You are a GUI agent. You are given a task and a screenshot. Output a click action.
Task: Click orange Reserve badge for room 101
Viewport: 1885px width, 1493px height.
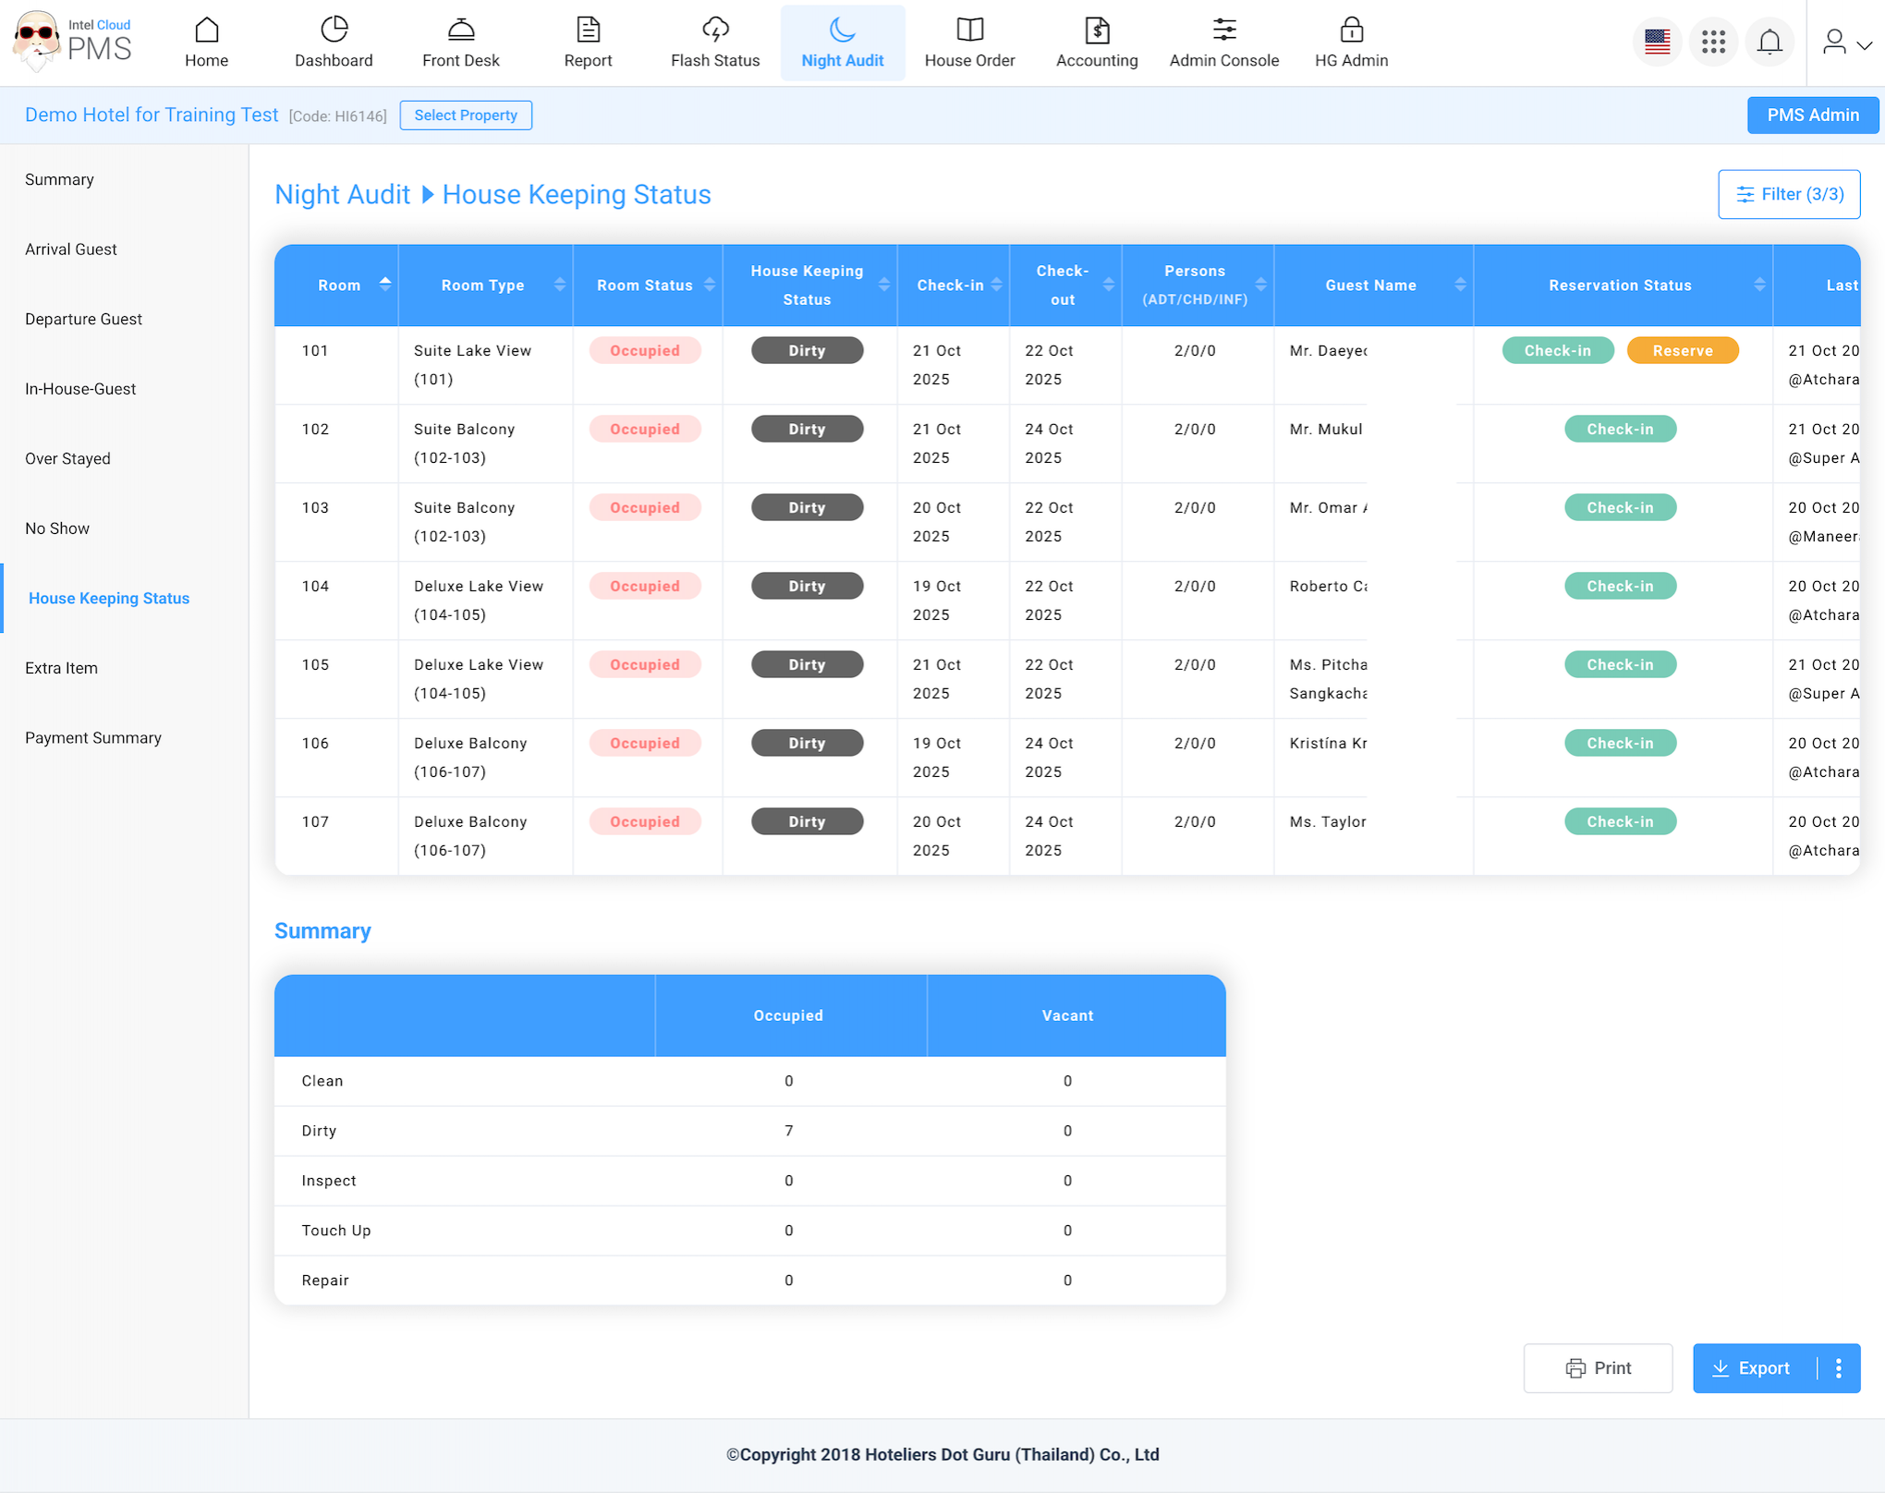tap(1682, 350)
